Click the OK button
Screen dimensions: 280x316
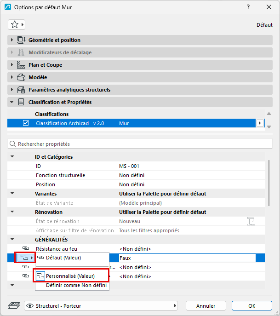pyautogui.click(x=252, y=306)
